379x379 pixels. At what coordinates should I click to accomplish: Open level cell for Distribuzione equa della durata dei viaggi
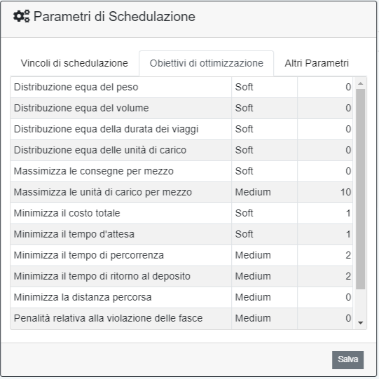click(264, 130)
